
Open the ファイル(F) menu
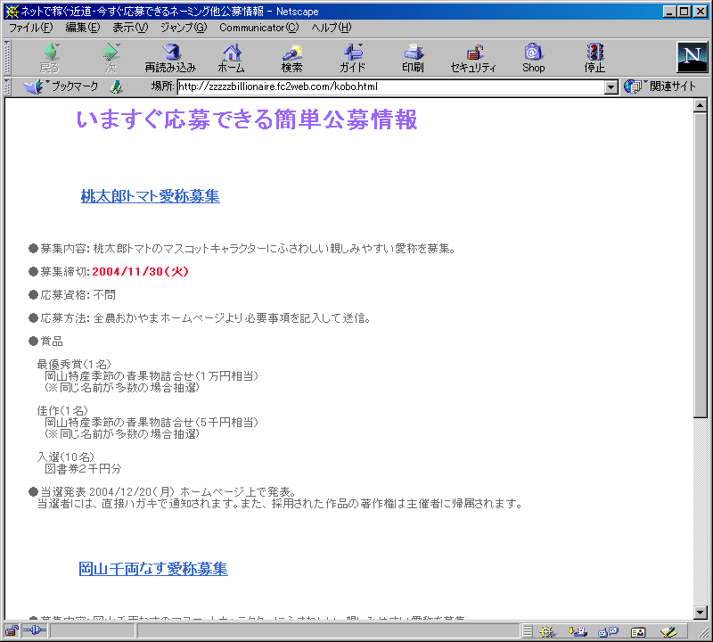31,28
